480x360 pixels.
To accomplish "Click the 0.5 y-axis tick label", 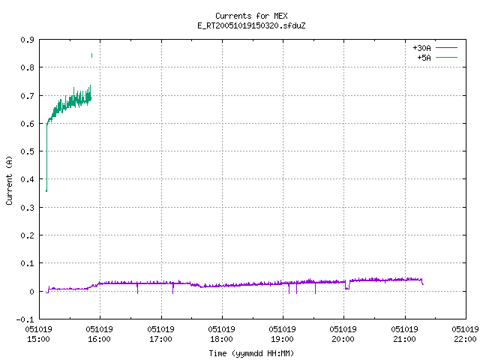I will tap(27, 151).
